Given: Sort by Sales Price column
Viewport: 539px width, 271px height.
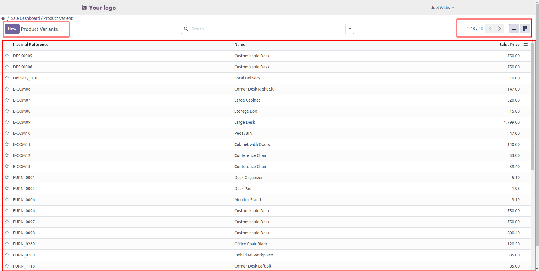Looking at the screenshot, I should (x=509, y=45).
